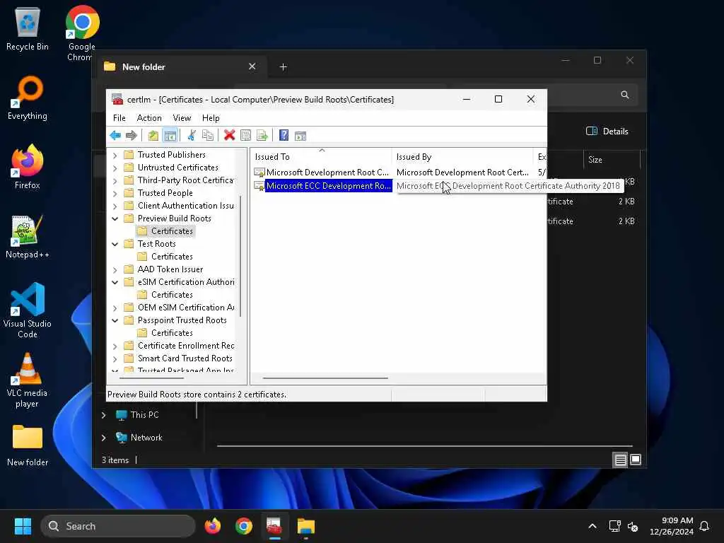Expand Untrusted Certificates node
724x543 pixels.
tap(115, 168)
